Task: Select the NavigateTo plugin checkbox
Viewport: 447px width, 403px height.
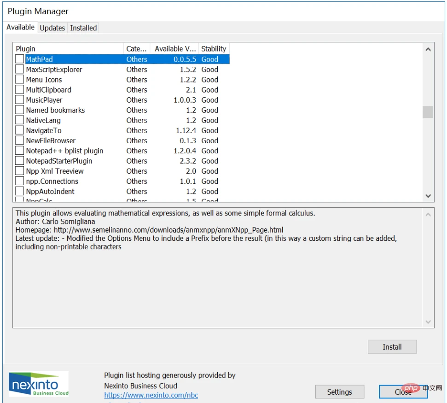Action: click(x=19, y=130)
